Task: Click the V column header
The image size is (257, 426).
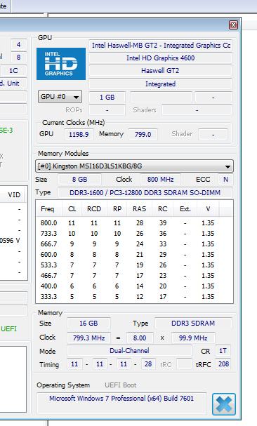Action: point(208,209)
